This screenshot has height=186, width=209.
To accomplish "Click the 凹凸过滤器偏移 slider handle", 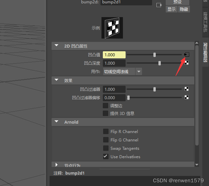I will (128, 98).
